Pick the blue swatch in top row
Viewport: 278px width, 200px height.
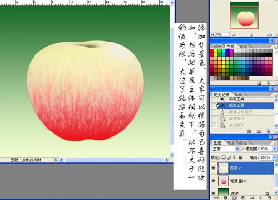[x=227, y=50]
